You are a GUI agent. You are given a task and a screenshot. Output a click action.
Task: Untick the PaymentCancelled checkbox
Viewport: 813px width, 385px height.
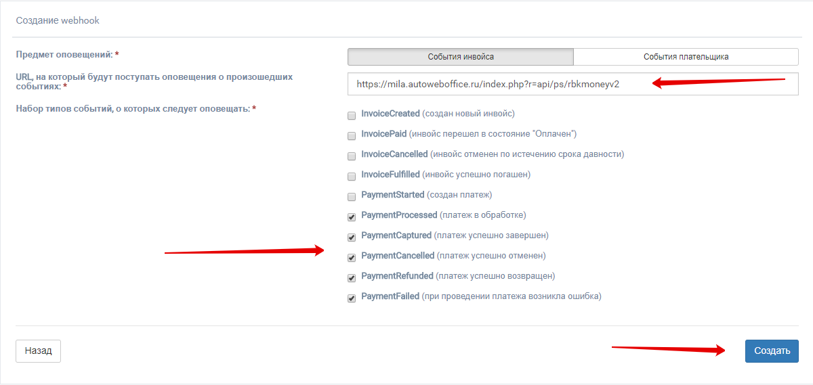(x=352, y=258)
